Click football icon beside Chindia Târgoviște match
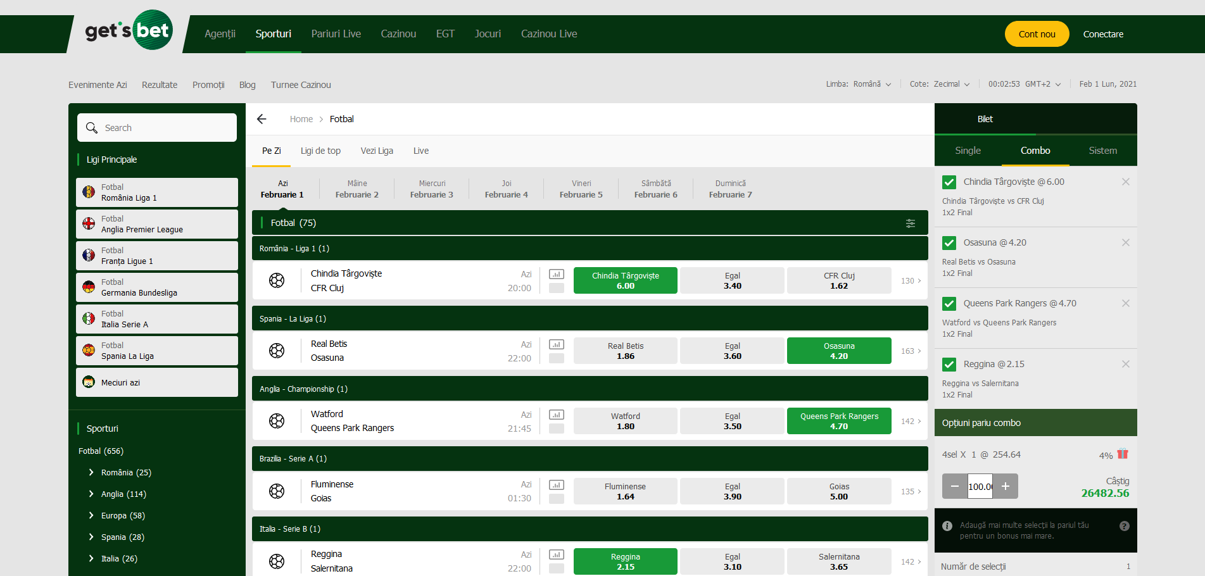The height and width of the screenshot is (576, 1205). [x=277, y=280]
